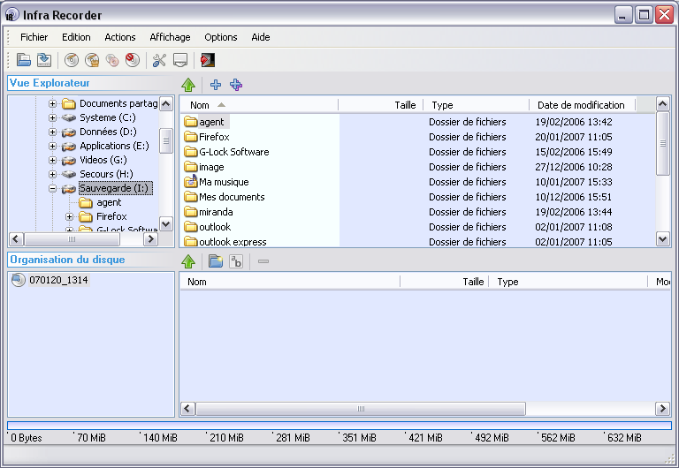Open the Options menu
679x468 pixels.
click(221, 37)
